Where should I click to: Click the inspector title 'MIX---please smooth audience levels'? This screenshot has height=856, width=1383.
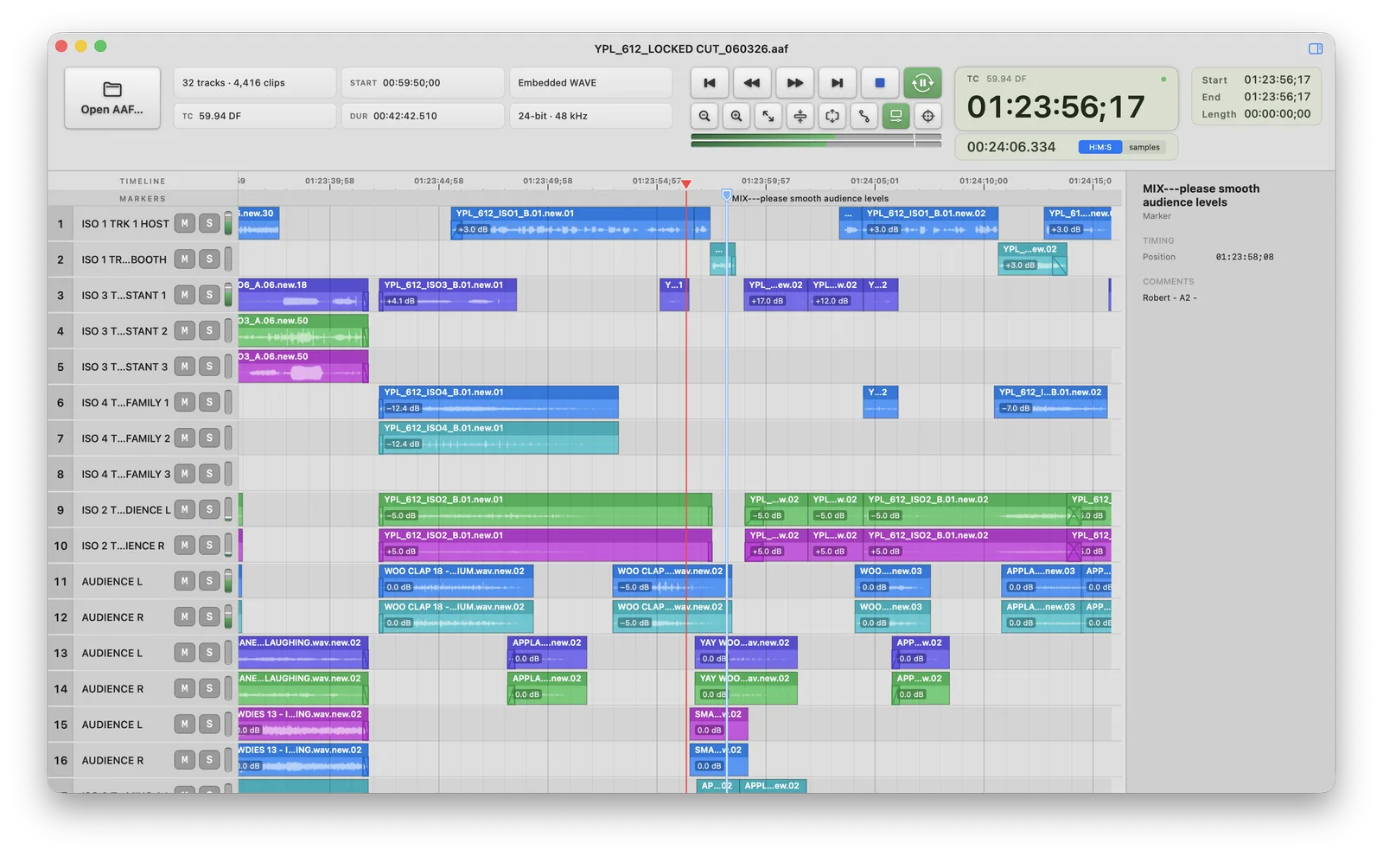pos(1201,195)
